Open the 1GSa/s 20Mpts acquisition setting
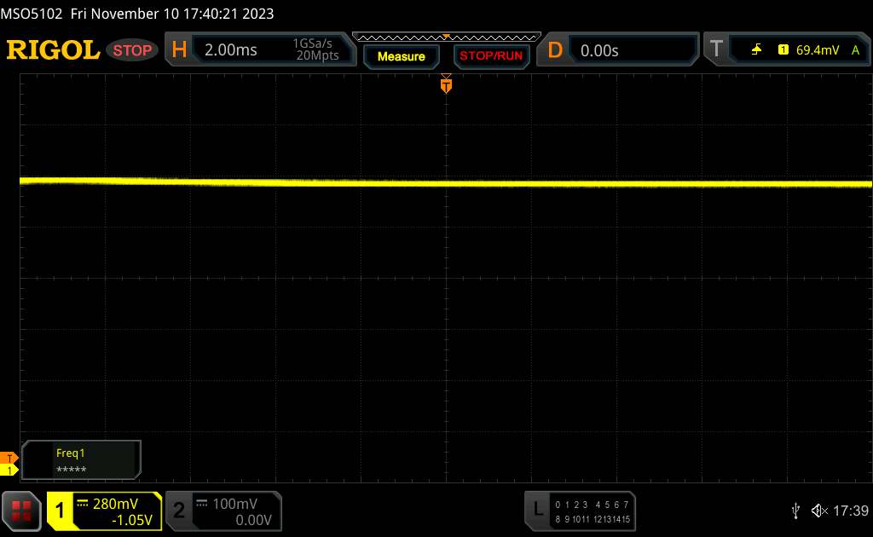Image resolution: width=873 pixels, height=537 pixels. [x=315, y=50]
